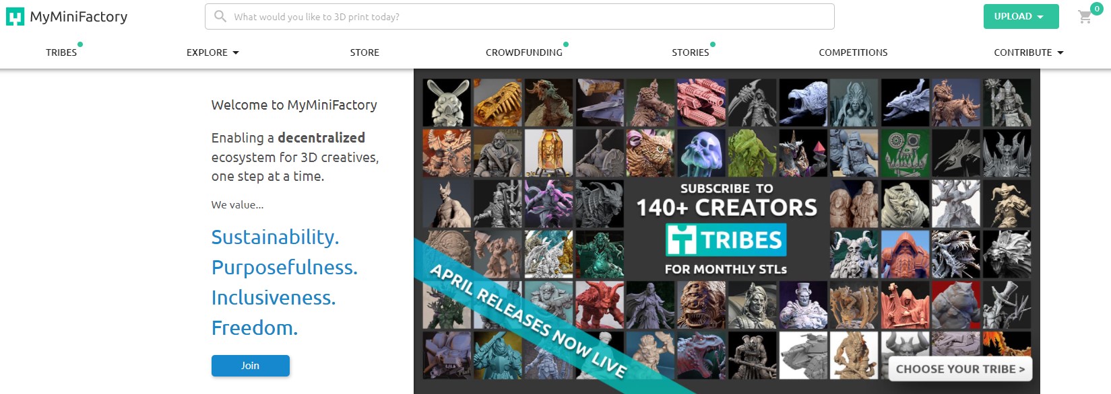Select the STORIES nav item

[x=691, y=52]
